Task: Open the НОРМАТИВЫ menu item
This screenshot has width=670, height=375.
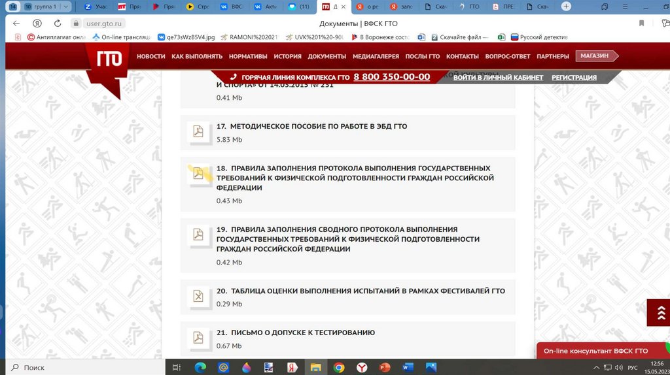Action: [x=248, y=56]
